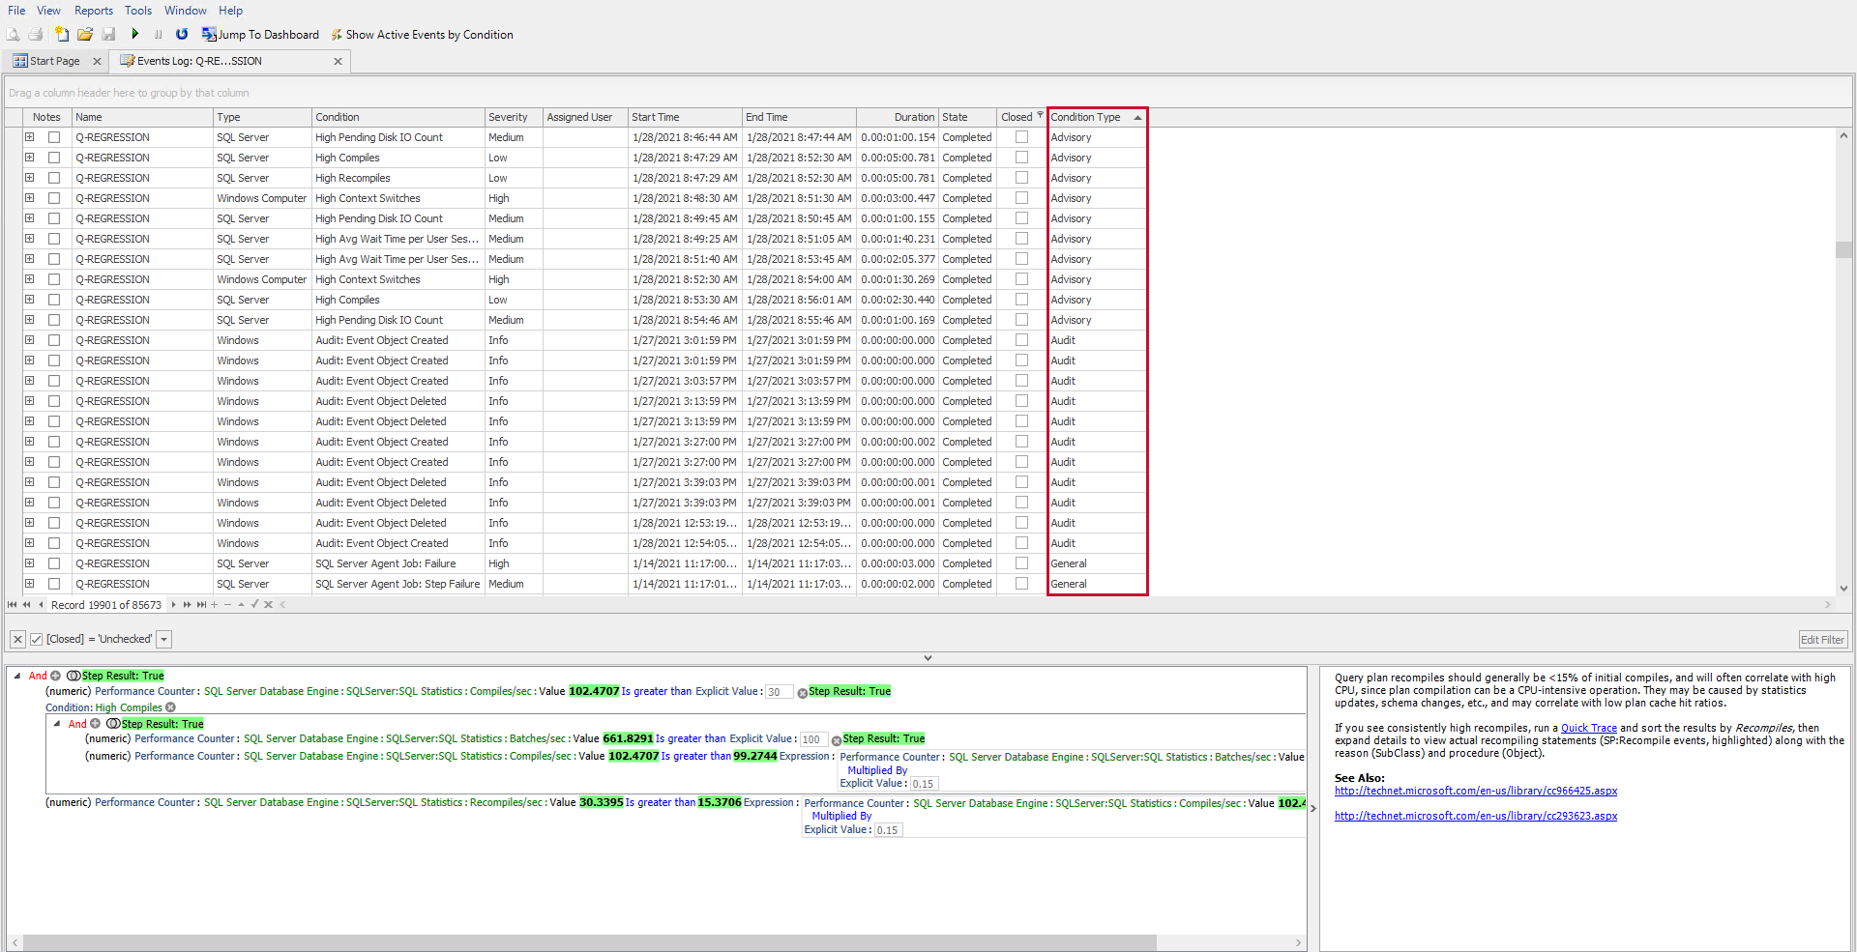Viewport: 1857px width, 952px height.
Task: Expand the first Q-REGRESSION row plus sign
Action: coord(29,137)
